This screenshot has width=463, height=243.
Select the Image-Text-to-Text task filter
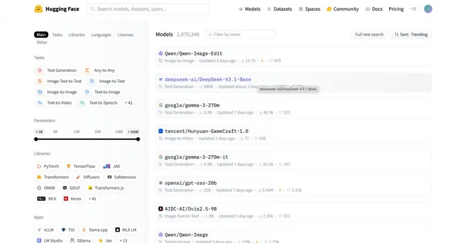[59, 81]
